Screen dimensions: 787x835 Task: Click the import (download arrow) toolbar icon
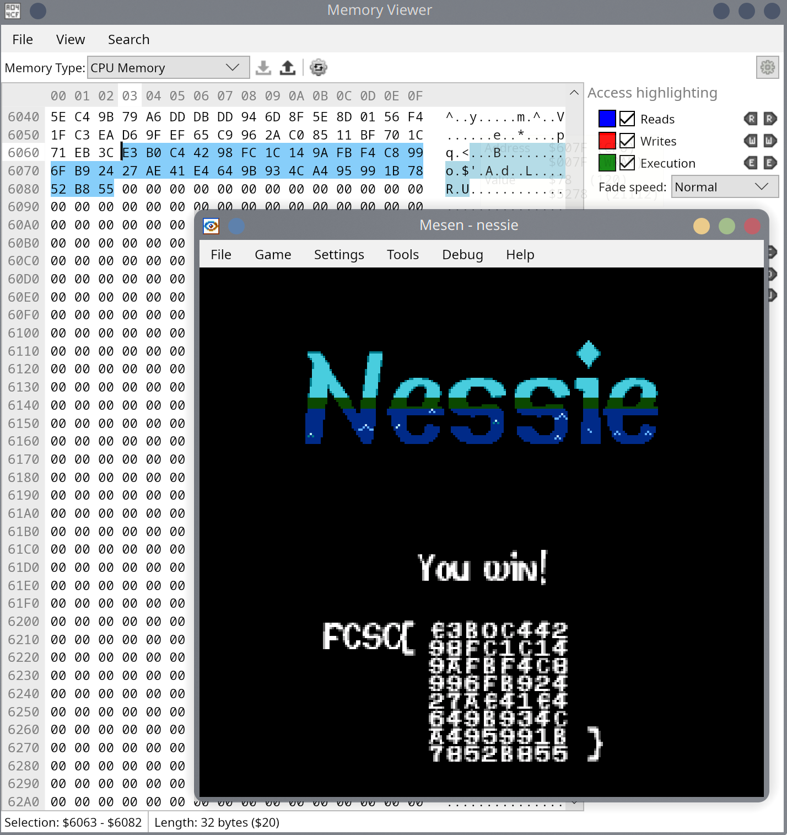point(263,67)
